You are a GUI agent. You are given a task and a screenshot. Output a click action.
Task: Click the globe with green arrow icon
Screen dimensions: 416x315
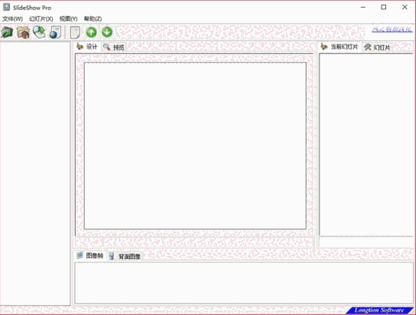(x=40, y=32)
